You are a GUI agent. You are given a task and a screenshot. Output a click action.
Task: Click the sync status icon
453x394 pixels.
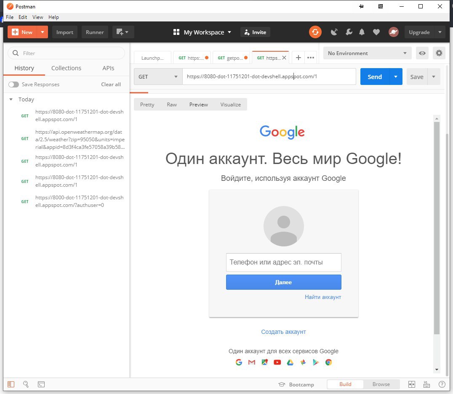tap(315, 32)
